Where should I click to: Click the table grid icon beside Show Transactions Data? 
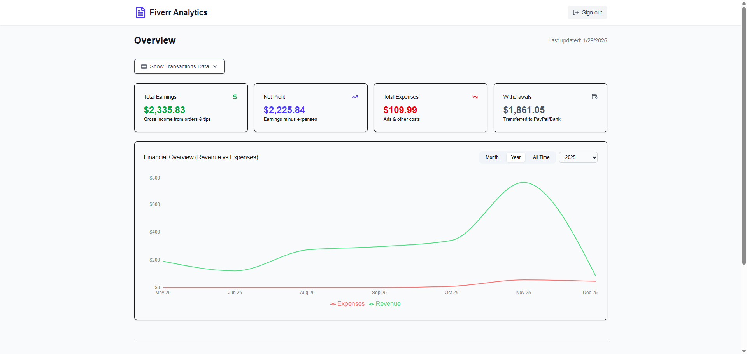coord(144,66)
